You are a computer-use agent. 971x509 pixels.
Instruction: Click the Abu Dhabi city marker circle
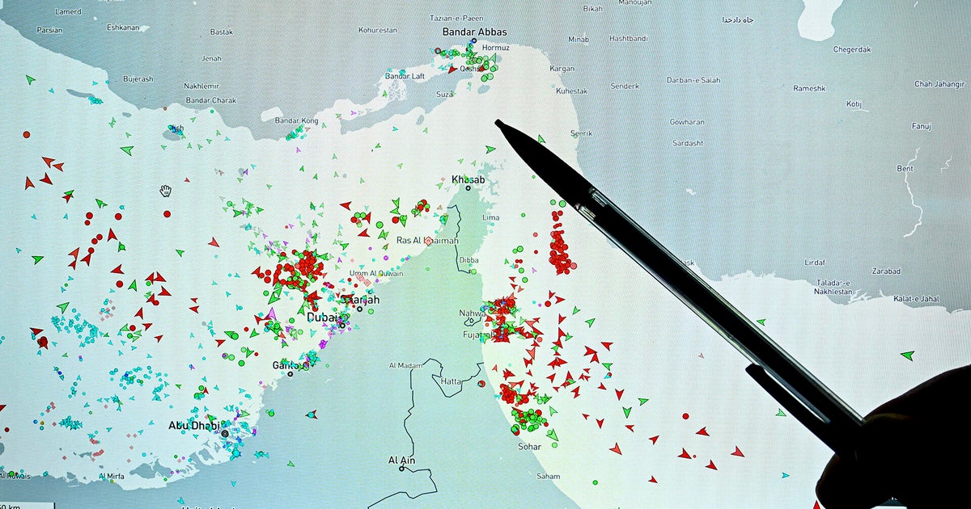pos(225,434)
